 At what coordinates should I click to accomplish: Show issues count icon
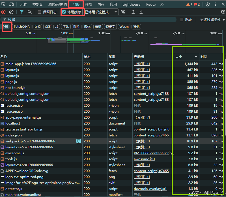tap(197, 4)
